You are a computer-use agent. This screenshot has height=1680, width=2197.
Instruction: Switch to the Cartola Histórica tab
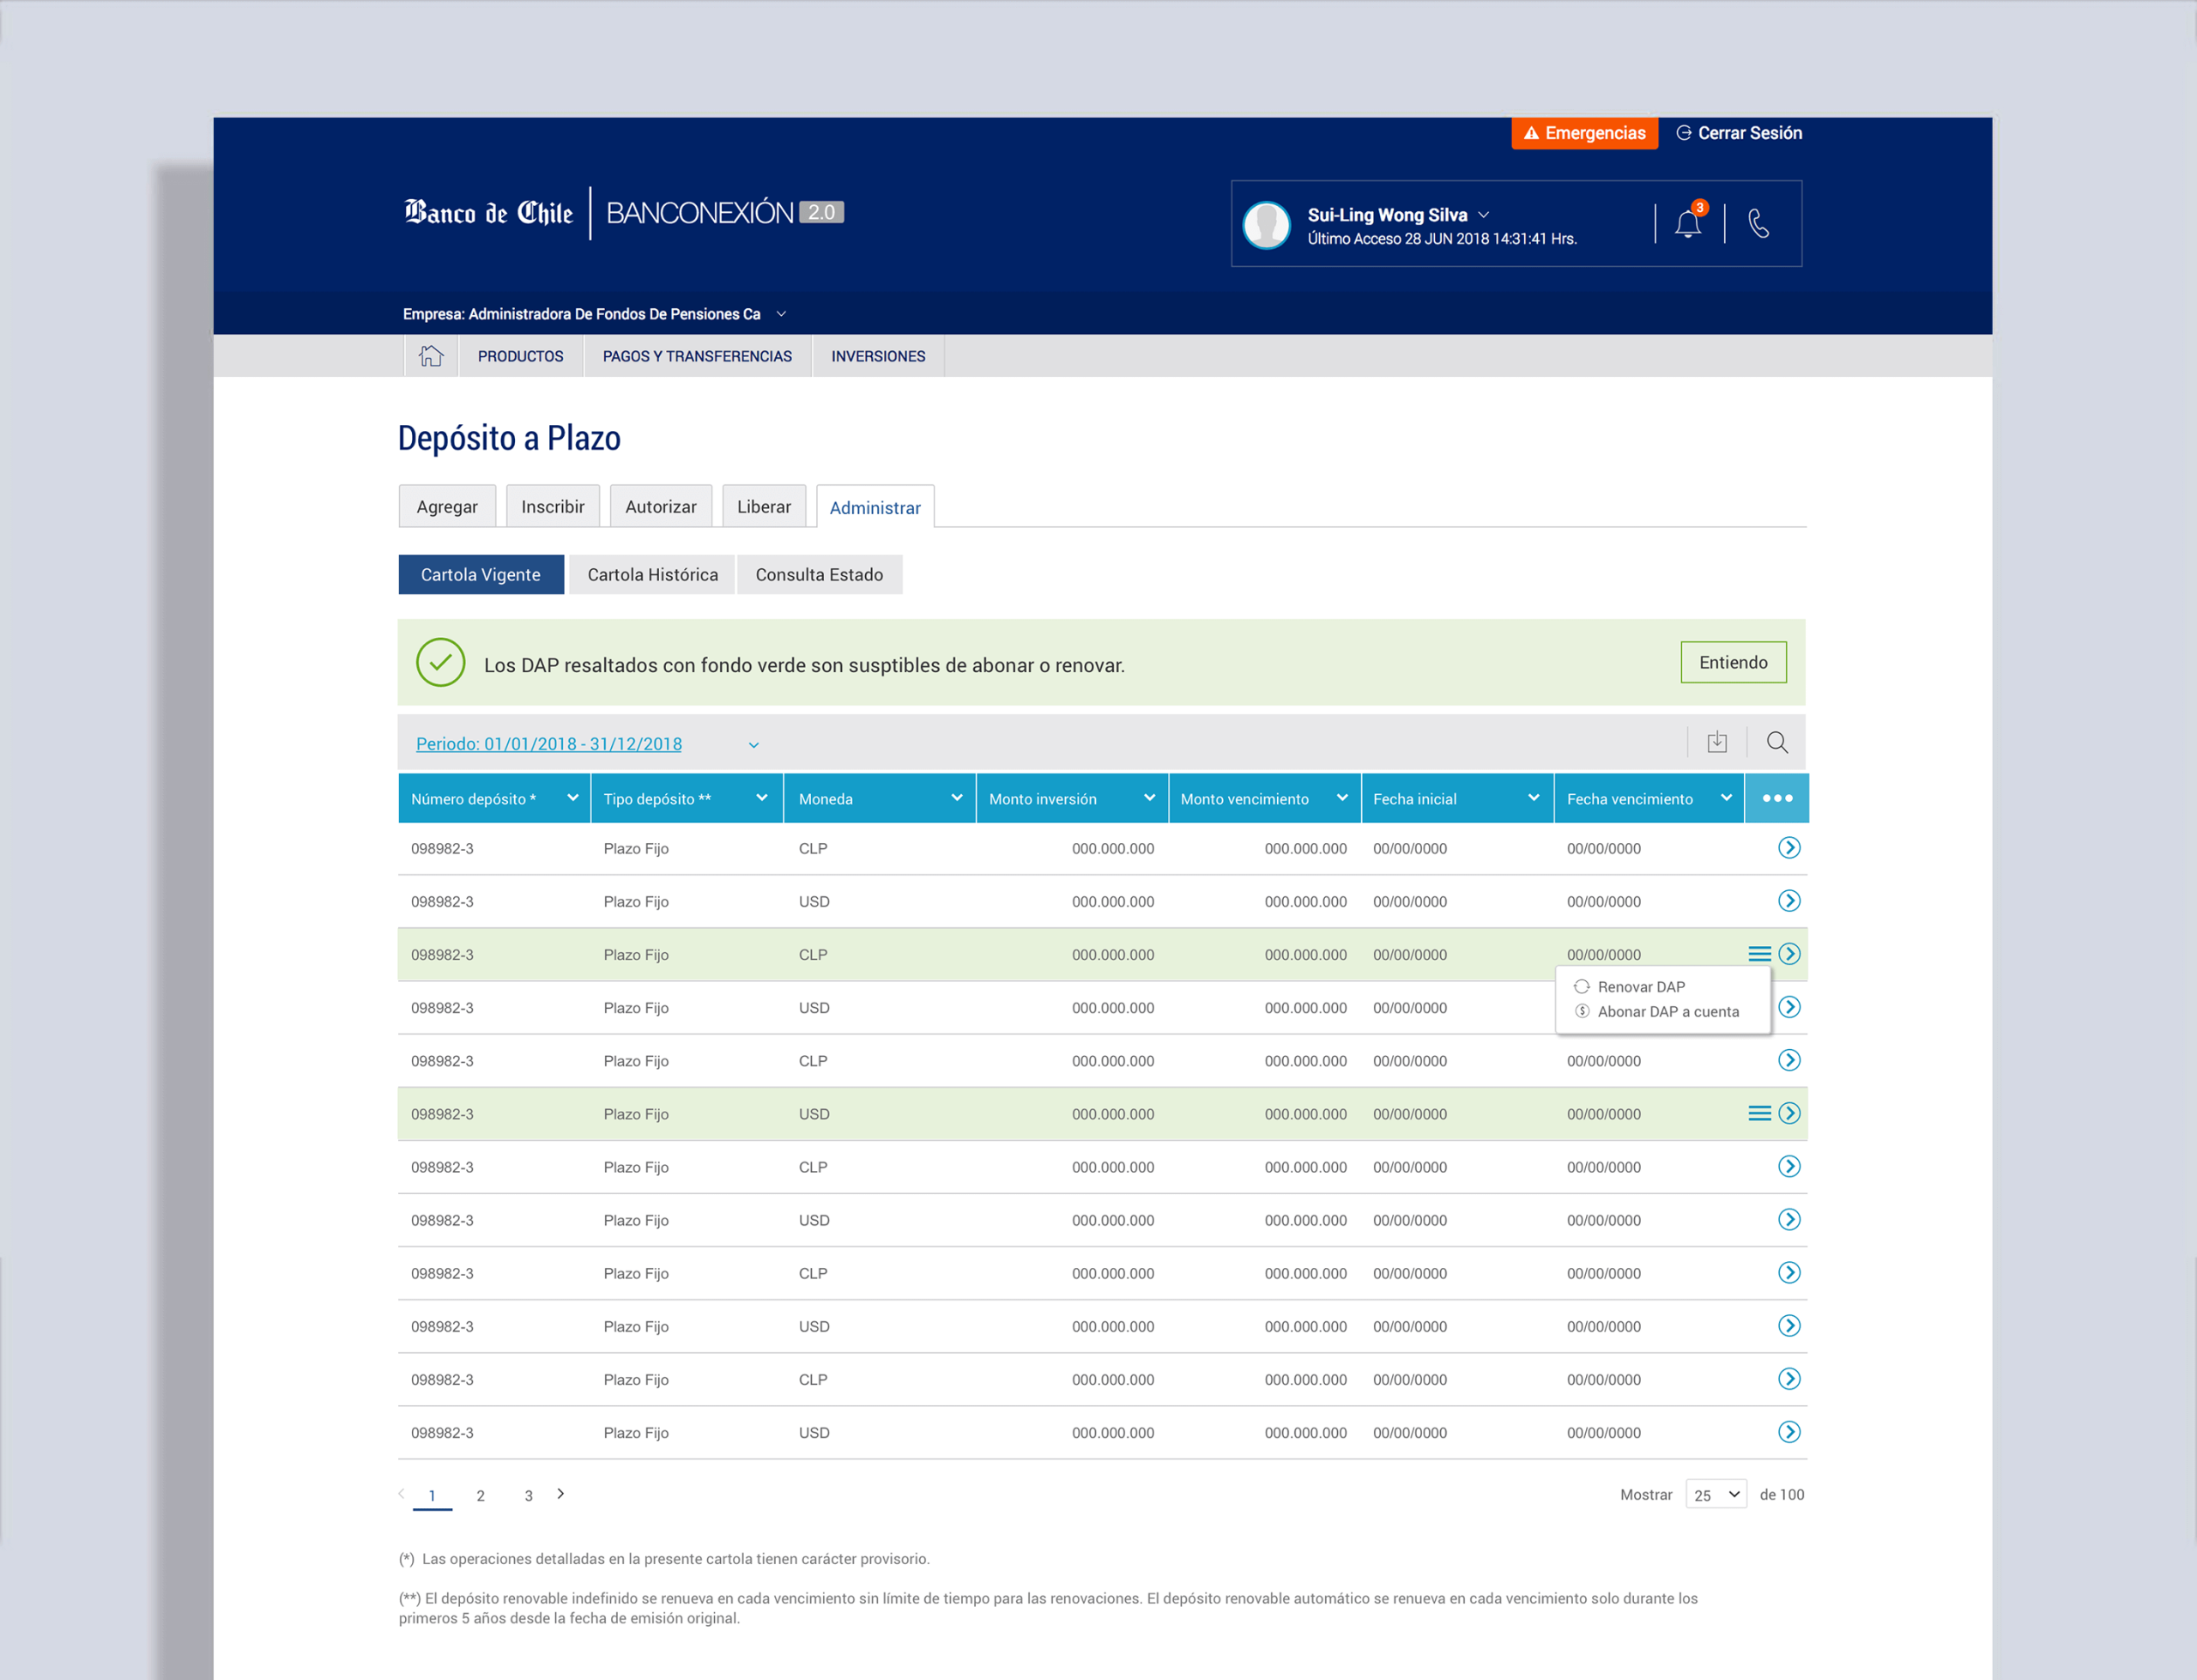653,575
